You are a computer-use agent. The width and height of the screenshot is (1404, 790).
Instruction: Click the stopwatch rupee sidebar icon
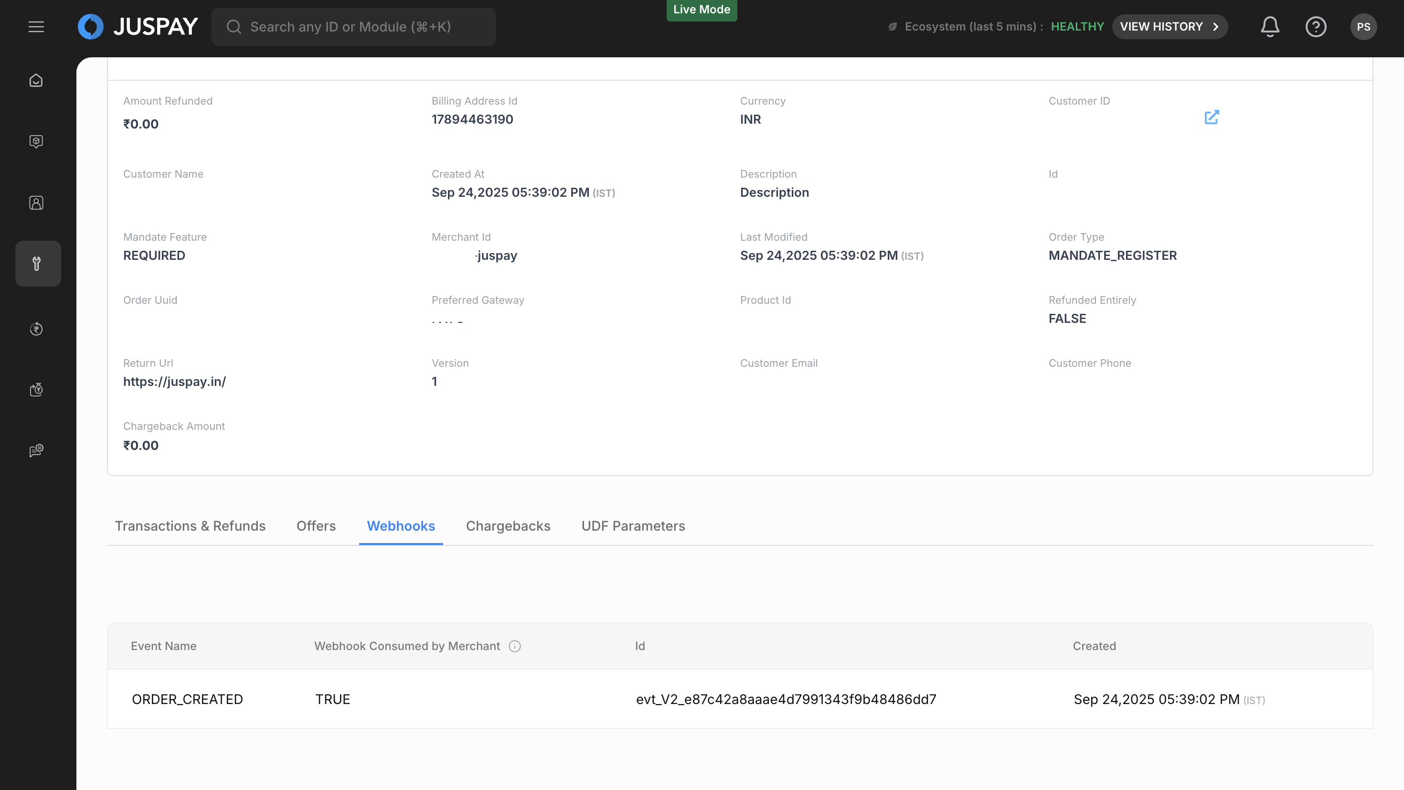pos(36,390)
